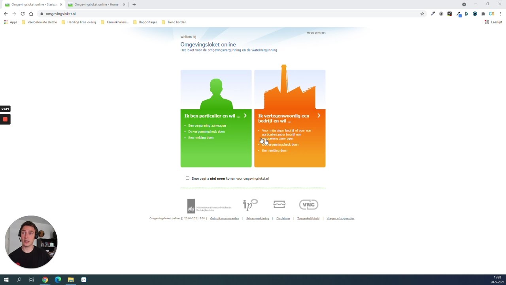Open the Chrome three-dot menu
Screen dimensions: 506x285
click(500, 14)
